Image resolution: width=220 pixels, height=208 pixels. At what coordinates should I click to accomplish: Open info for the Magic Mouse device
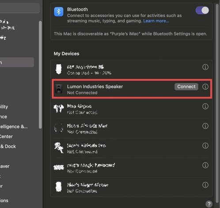[x=205, y=185]
